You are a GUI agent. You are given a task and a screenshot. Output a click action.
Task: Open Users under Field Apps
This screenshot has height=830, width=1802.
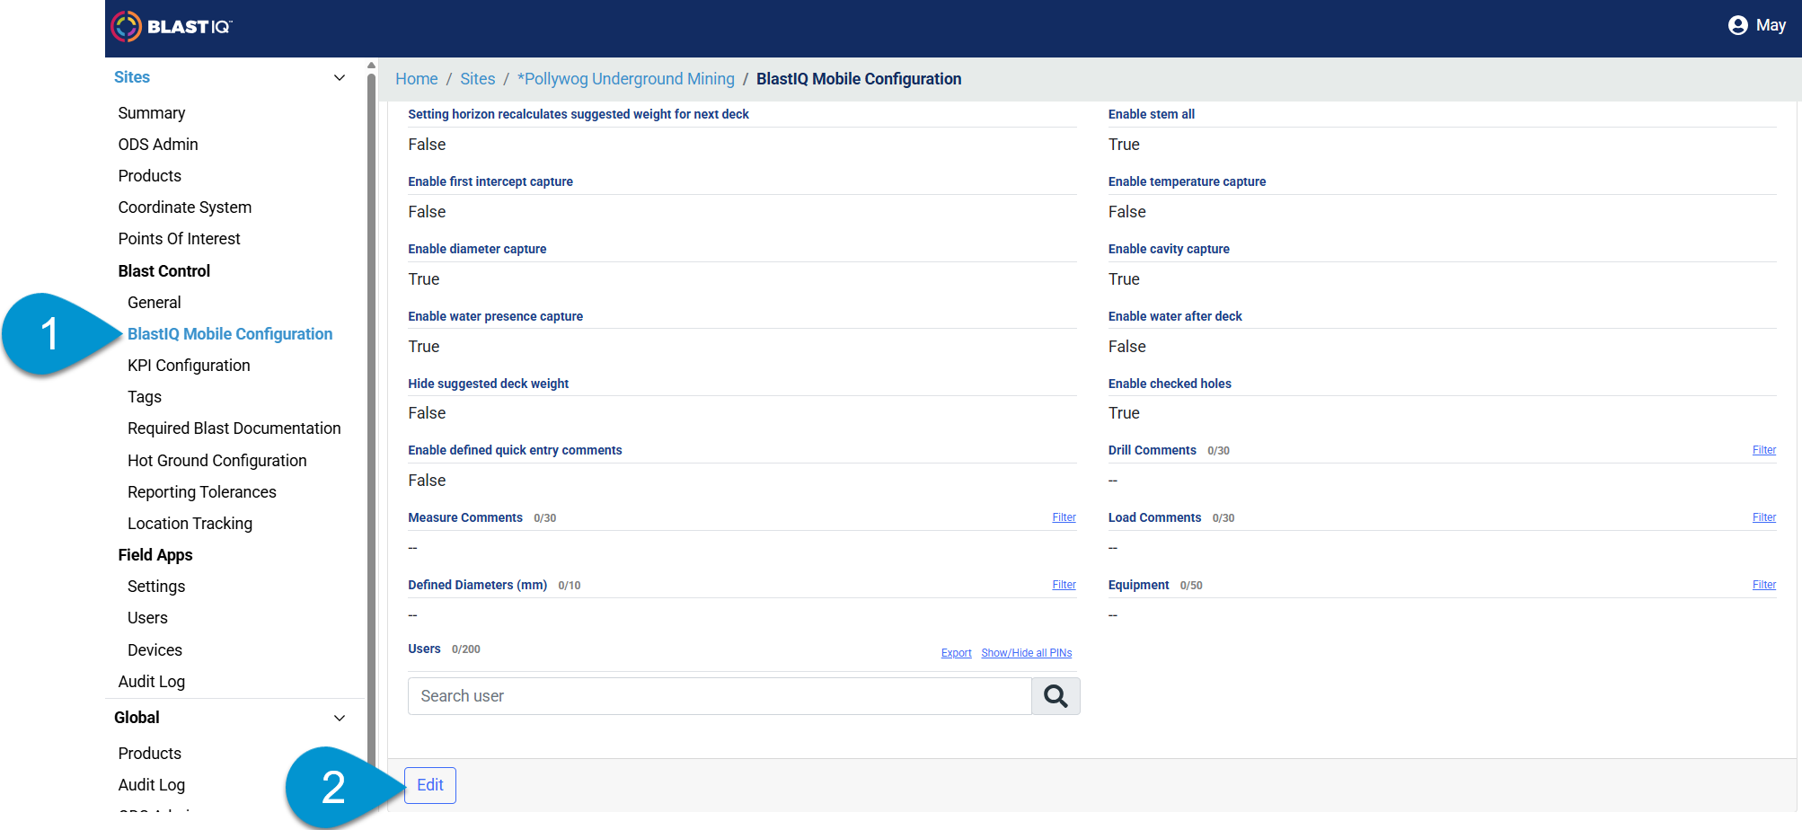click(147, 618)
